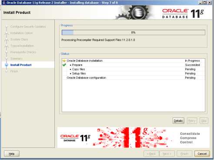Viewport: 214px width, 160px height.
Task: Select the Copy files status row
Action: [134, 69]
